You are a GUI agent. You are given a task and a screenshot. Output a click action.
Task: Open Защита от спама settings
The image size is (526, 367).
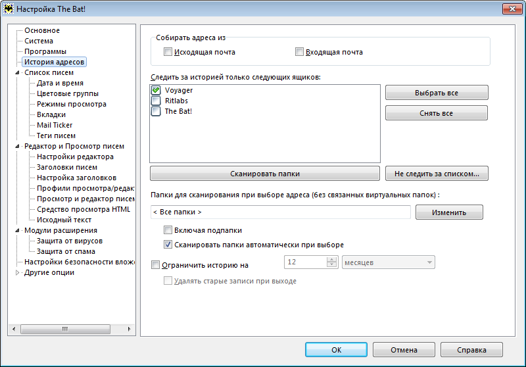(x=66, y=251)
